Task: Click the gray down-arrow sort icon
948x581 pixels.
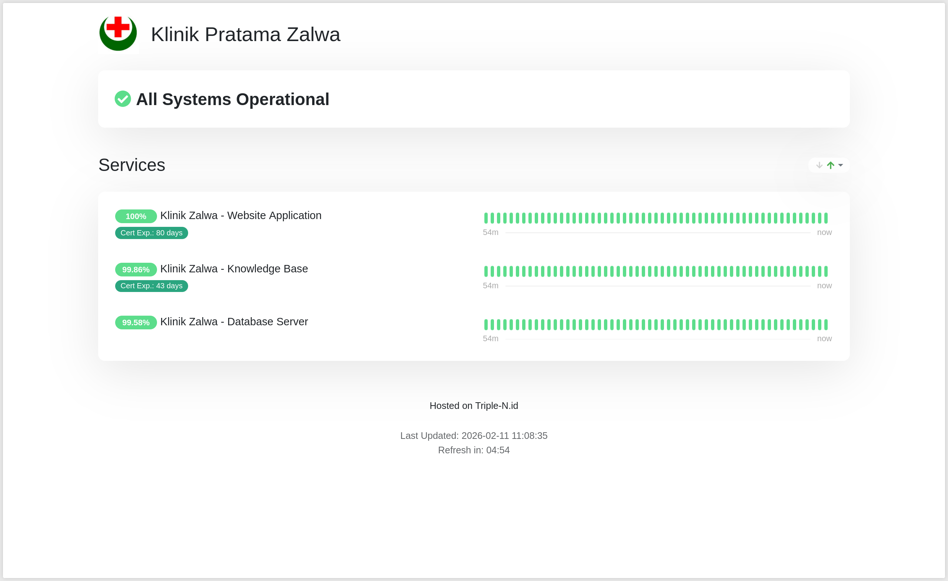Action: [819, 165]
